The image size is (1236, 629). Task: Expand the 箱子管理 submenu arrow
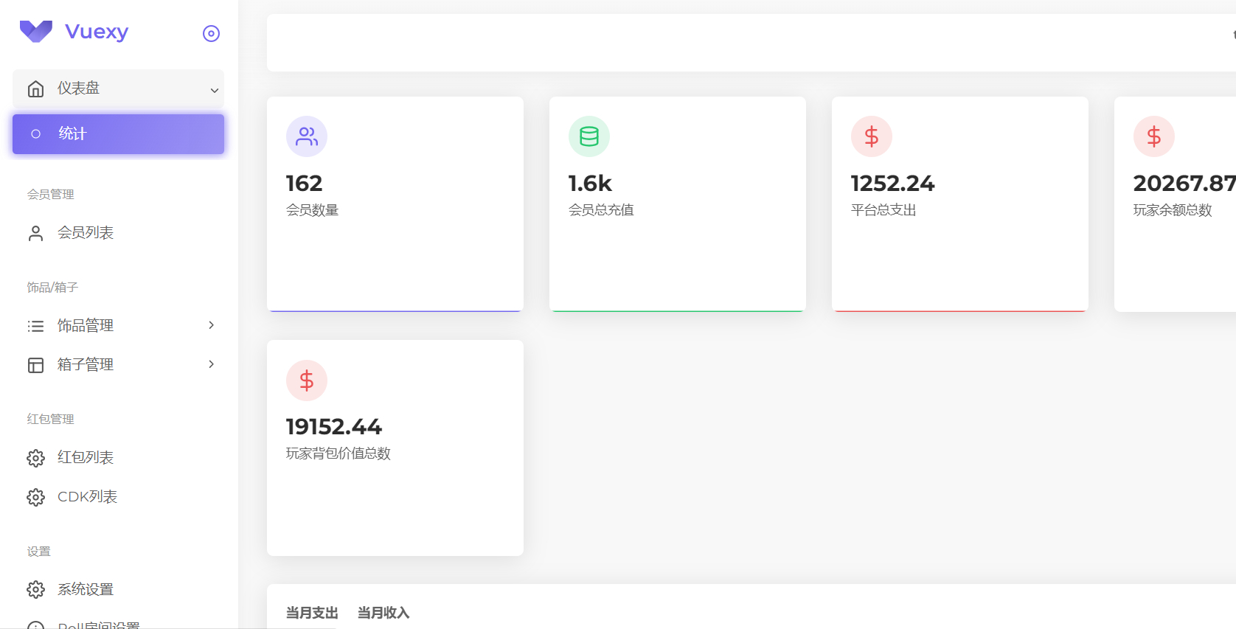[211, 364]
